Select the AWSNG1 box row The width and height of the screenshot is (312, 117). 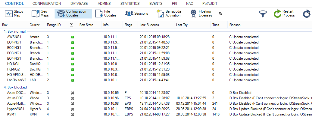click(x=156, y=37)
